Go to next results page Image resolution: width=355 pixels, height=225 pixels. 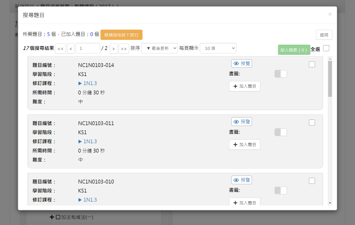tap(114, 49)
